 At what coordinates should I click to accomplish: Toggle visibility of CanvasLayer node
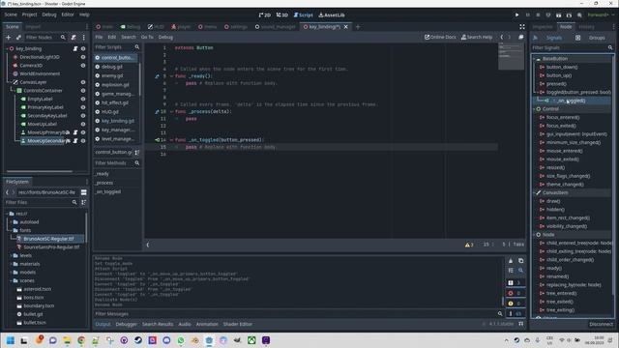83,82
